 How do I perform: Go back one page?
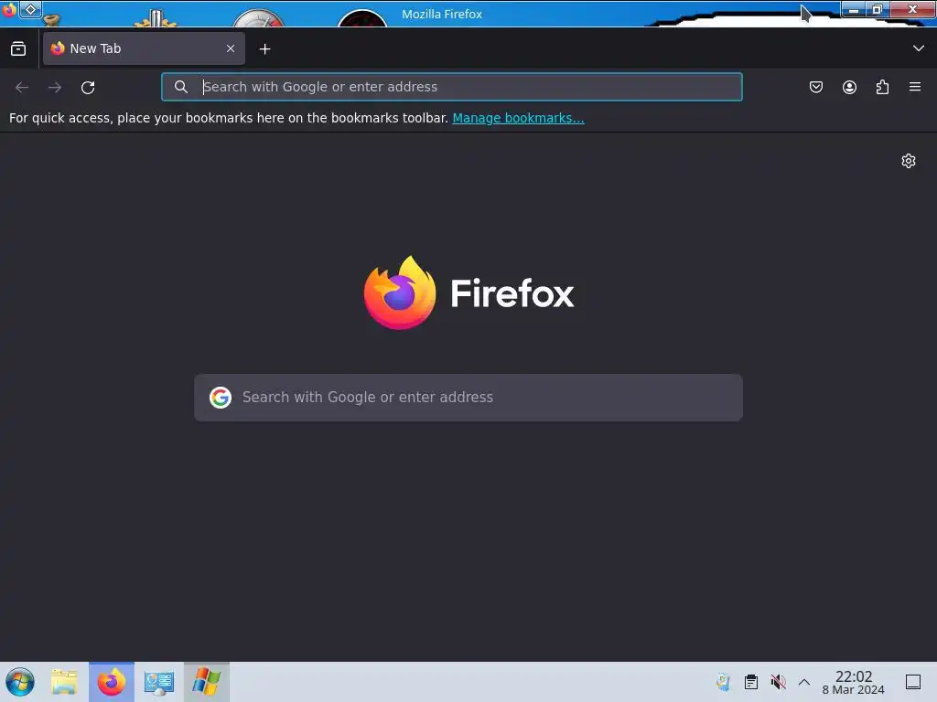coord(22,87)
